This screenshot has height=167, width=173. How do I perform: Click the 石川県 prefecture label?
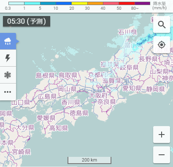pos(127,32)
